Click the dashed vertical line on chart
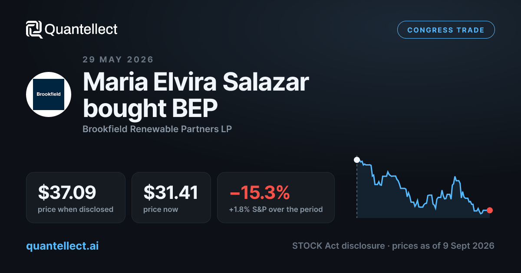The image size is (521, 273). point(357,190)
